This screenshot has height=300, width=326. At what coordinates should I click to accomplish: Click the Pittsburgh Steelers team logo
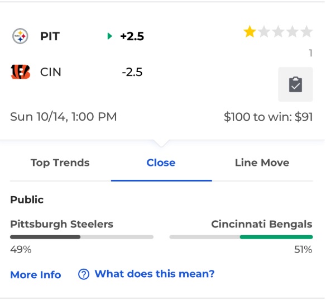[x=20, y=36]
